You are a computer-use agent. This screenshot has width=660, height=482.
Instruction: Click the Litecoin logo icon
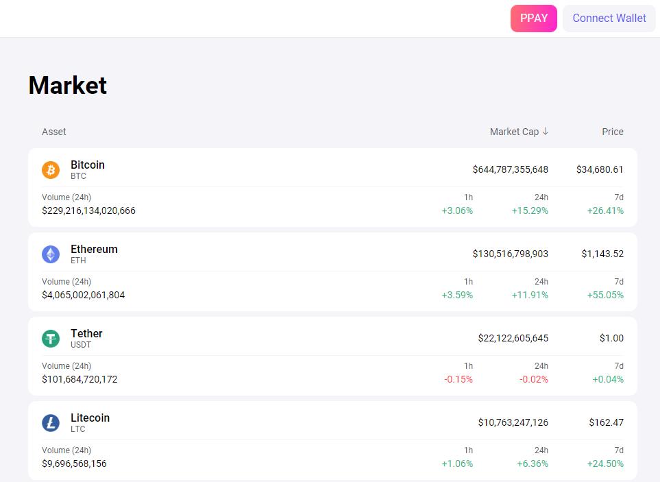pyautogui.click(x=50, y=422)
